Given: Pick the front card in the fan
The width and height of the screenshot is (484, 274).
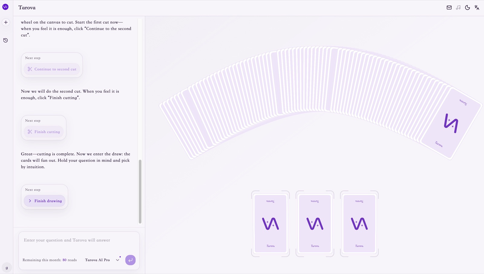Looking at the screenshot, I should 451,123.
